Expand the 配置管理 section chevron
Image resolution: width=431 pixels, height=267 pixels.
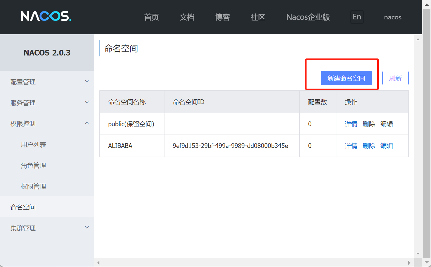tap(87, 81)
